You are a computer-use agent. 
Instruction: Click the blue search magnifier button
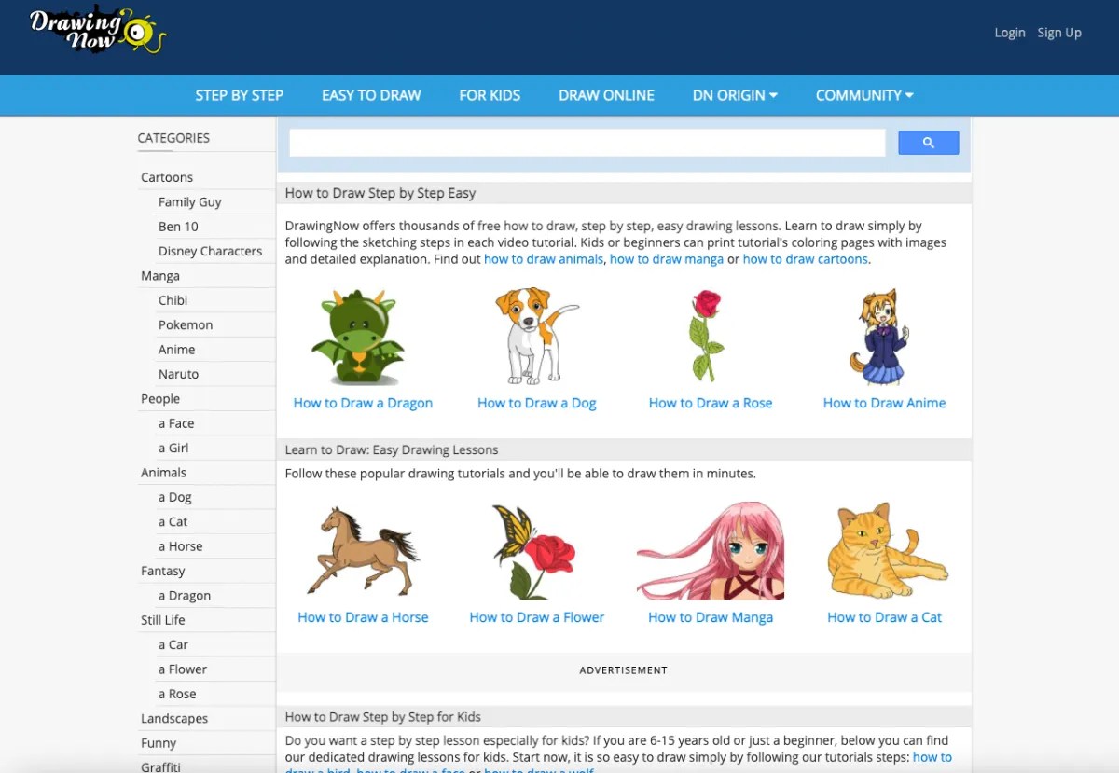click(928, 143)
